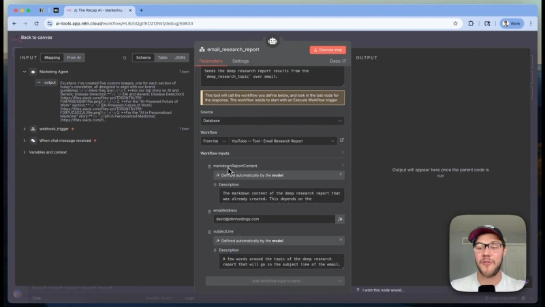545x307 pixels.
Task: Click the site info icon in the address bar
Action: click(x=50, y=23)
